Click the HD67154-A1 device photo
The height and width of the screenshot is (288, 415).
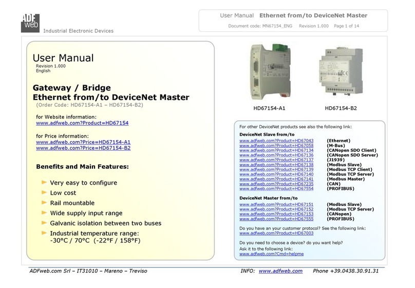pos(270,71)
